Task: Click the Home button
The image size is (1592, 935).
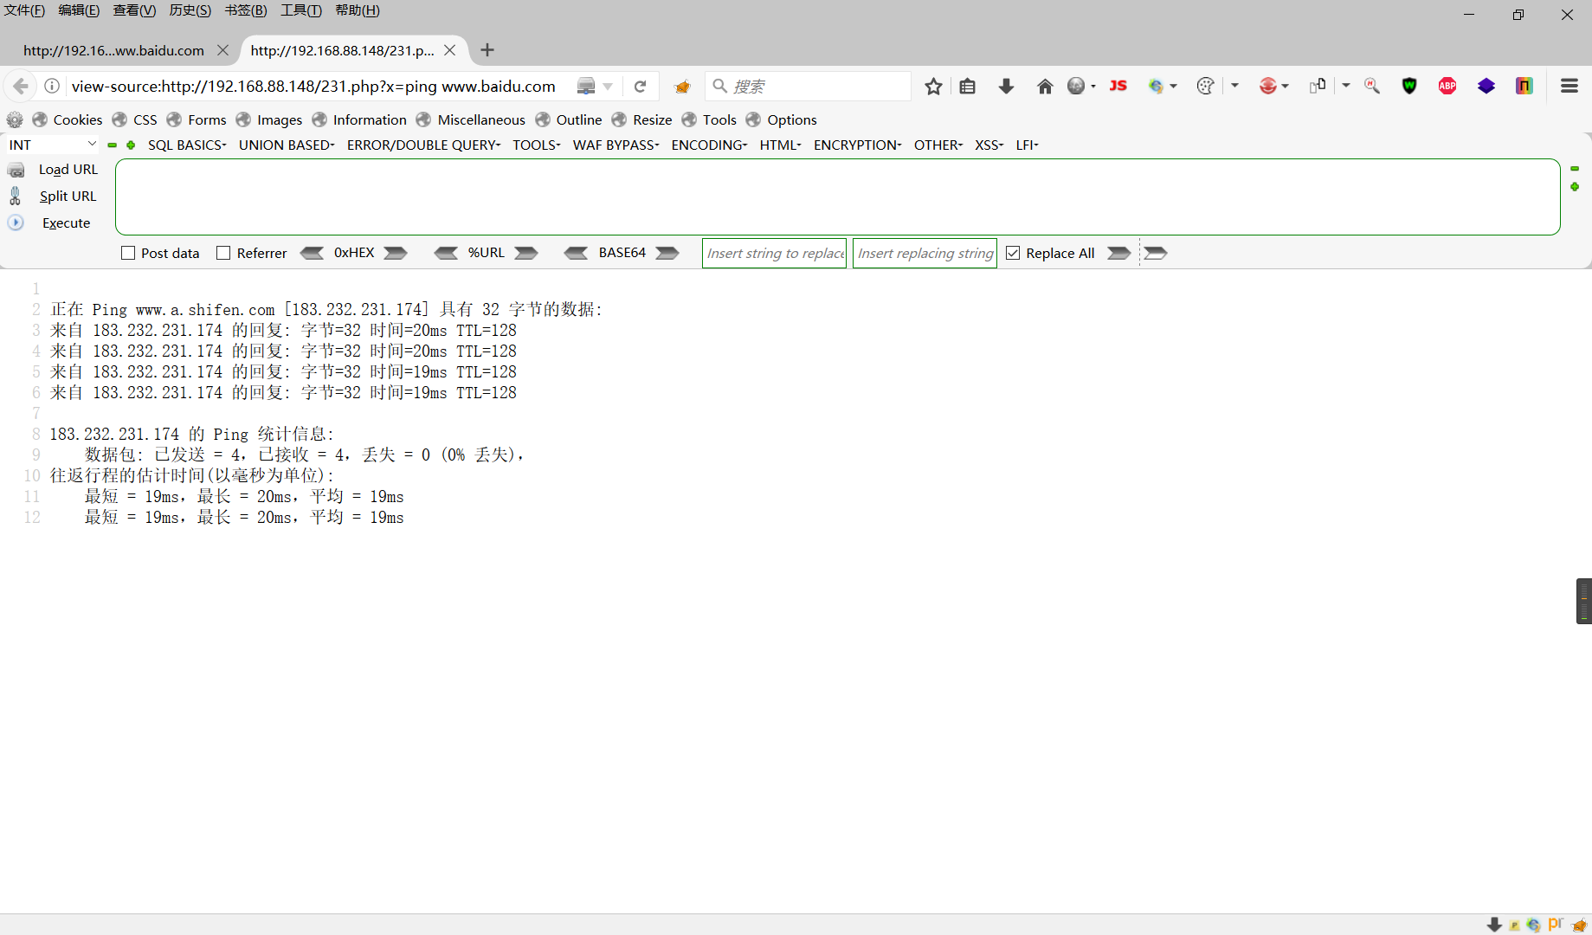Action: click(1045, 86)
